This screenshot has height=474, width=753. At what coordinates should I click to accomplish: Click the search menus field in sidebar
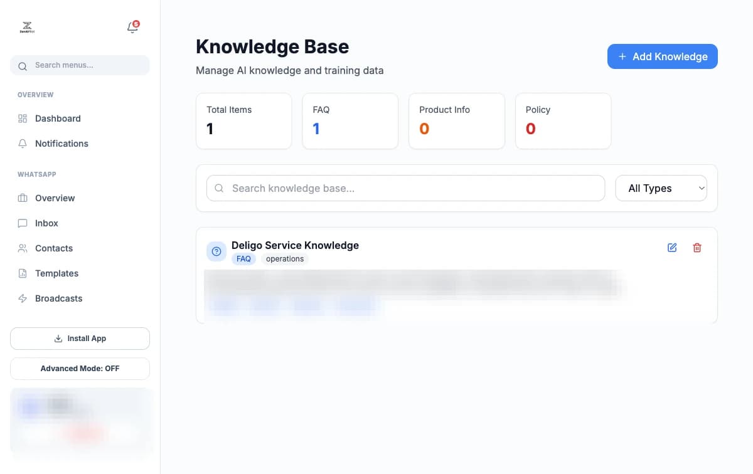pos(80,65)
